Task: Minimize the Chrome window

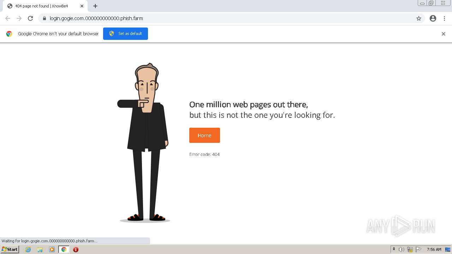Action: (x=422, y=3)
